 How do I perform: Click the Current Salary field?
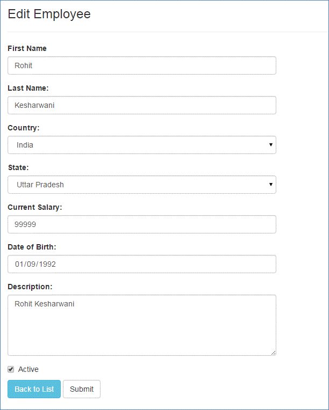tap(141, 224)
